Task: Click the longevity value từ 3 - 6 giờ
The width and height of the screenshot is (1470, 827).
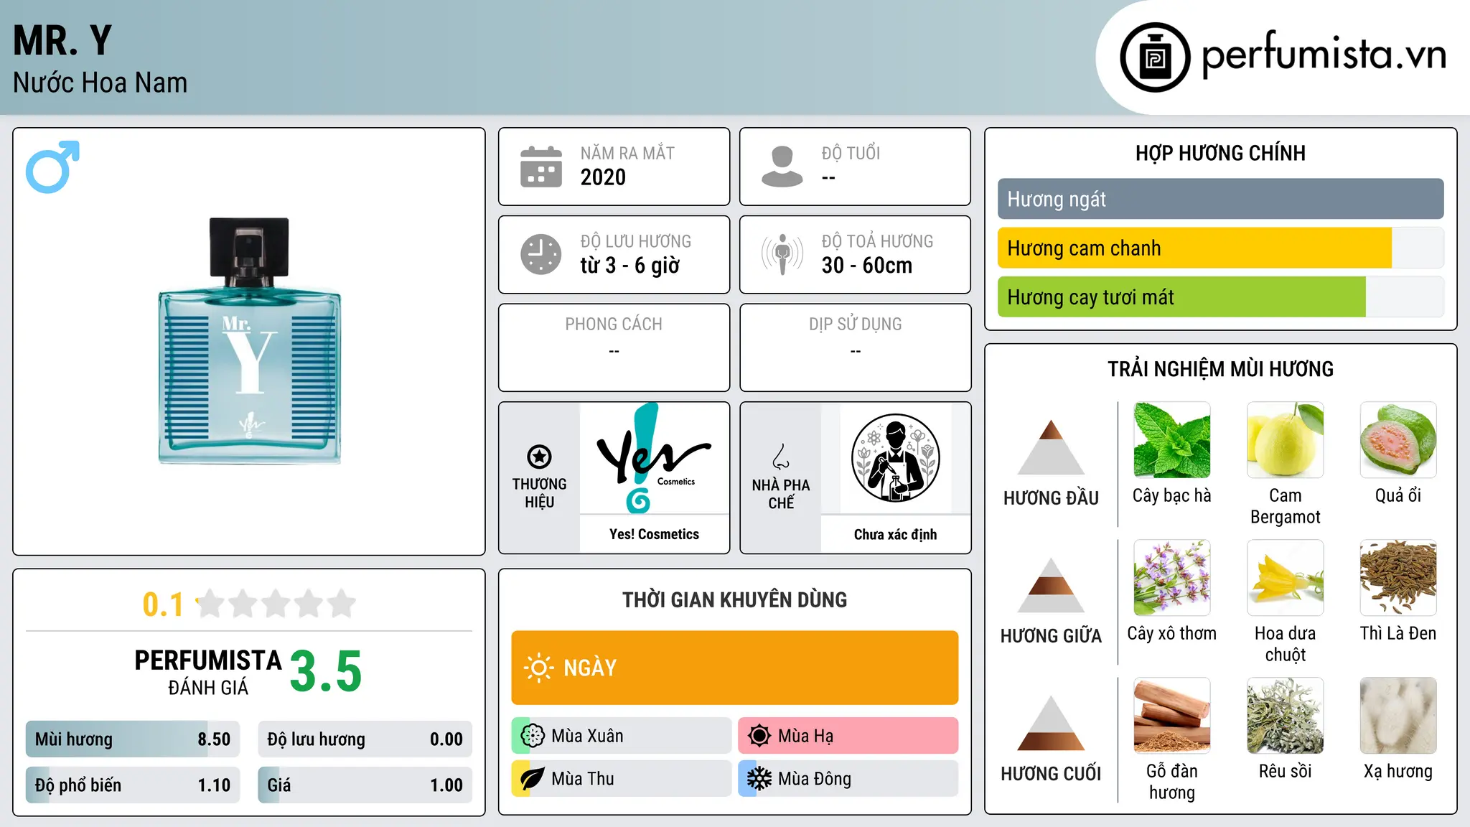Action: tap(629, 266)
